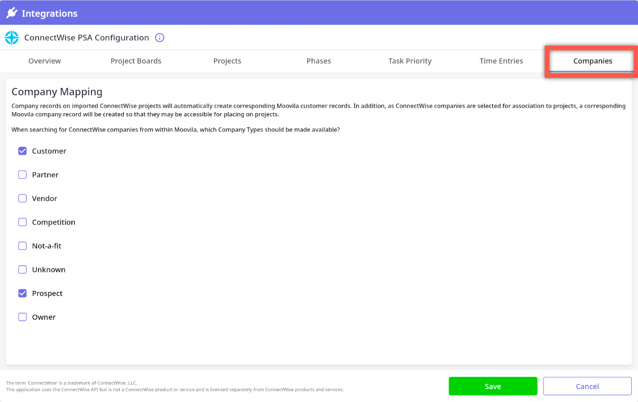The image size is (638, 402).
Task: Click the Integrations plug icon
Action: (x=12, y=13)
